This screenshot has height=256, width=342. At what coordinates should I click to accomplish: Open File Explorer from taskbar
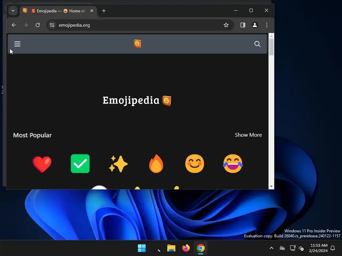pyautogui.click(x=171, y=248)
